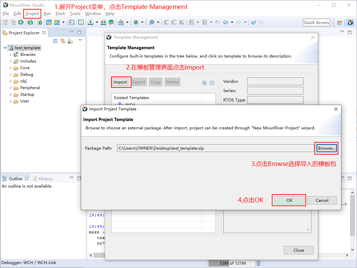Click the Vendor field in Template Management

click(275, 81)
